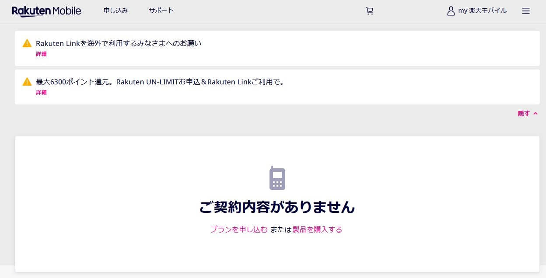
Task: Click the Rakuten Mobile logo
Action: (46, 11)
